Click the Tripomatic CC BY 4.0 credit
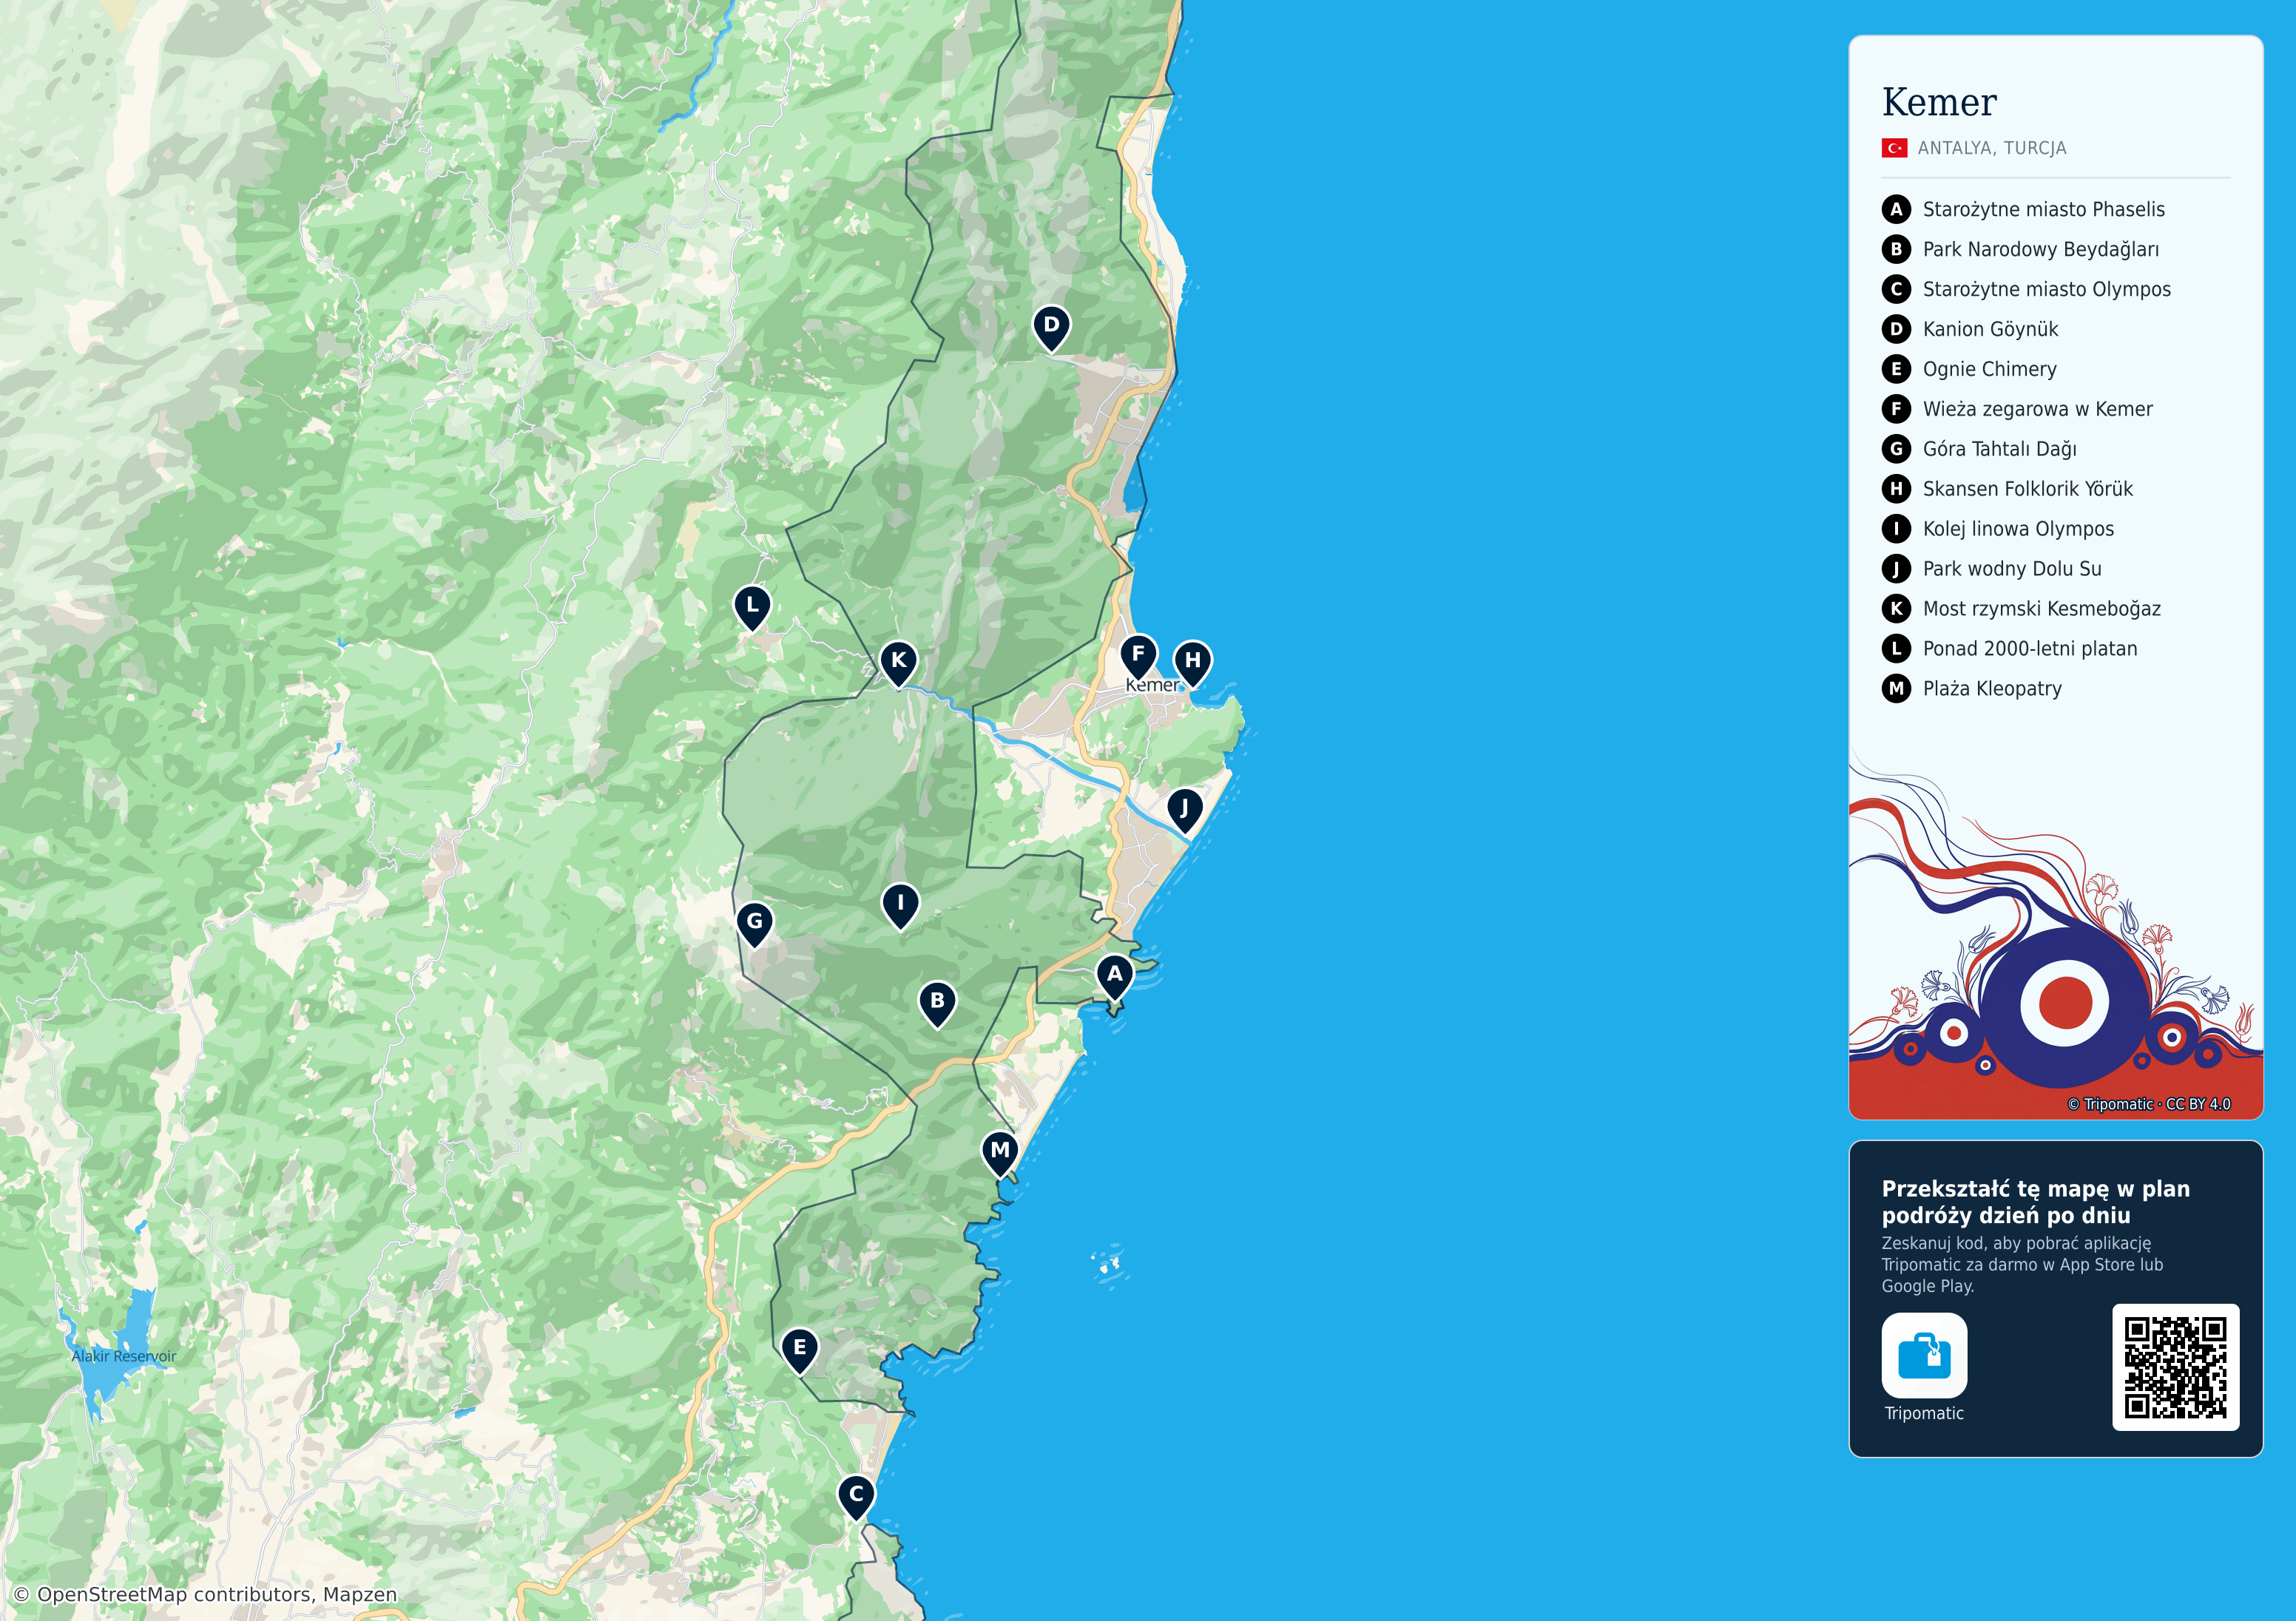The height and width of the screenshot is (1621, 2296). pyautogui.click(x=2149, y=1104)
